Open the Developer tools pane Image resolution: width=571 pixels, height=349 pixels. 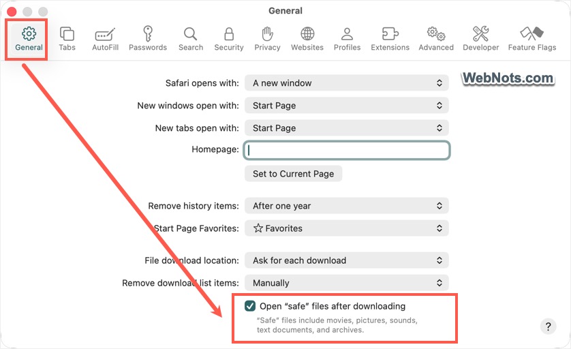pyautogui.click(x=480, y=39)
